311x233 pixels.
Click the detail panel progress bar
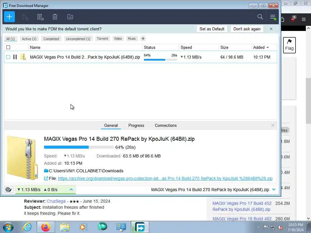pos(79,147)
